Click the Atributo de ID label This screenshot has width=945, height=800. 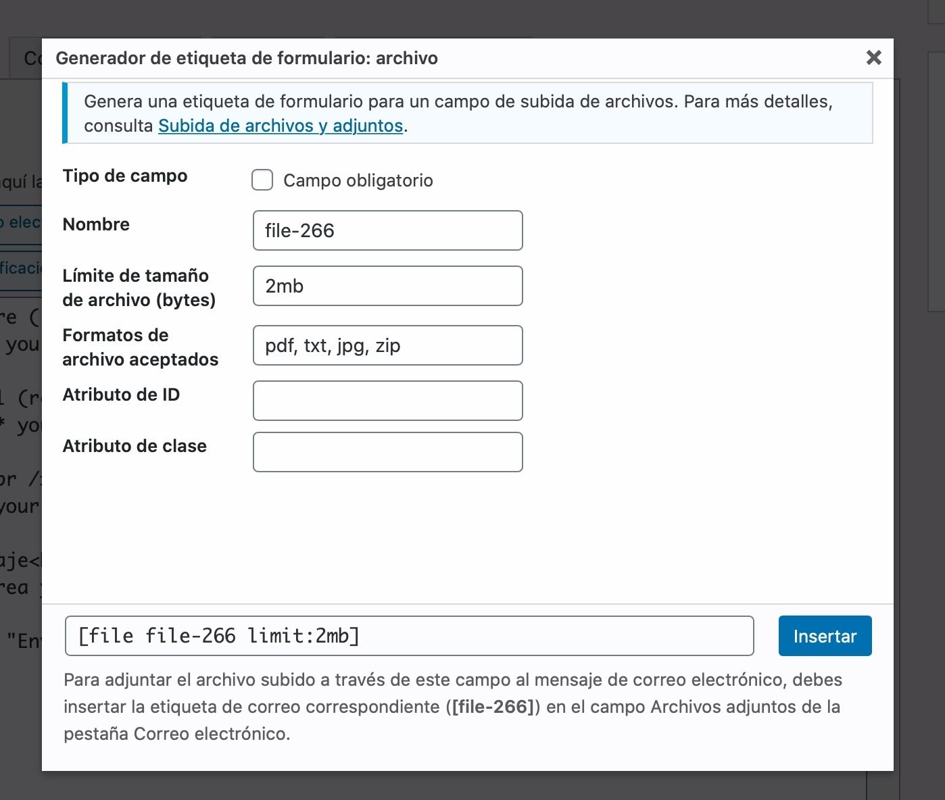pyautogui.click(x=121, y=395)
